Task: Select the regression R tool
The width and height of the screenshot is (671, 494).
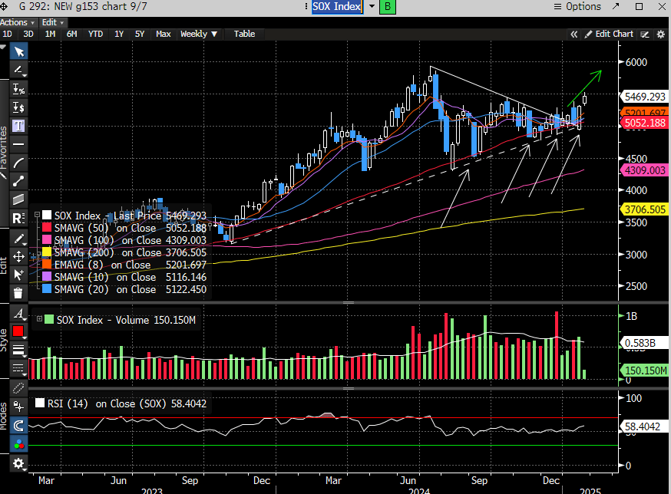Action: pos(18,218)
